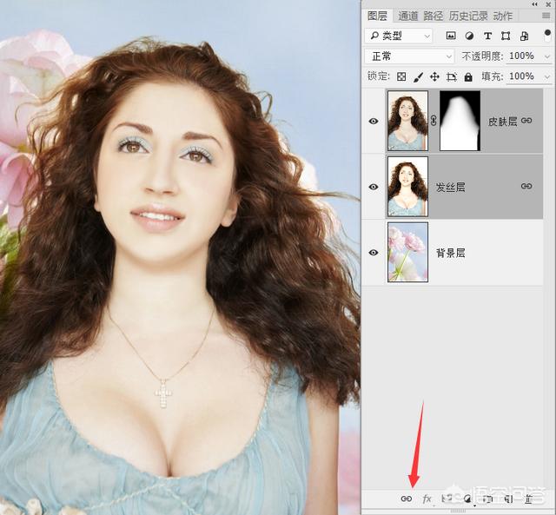Filter layers by text type

(x=487, y=36)
